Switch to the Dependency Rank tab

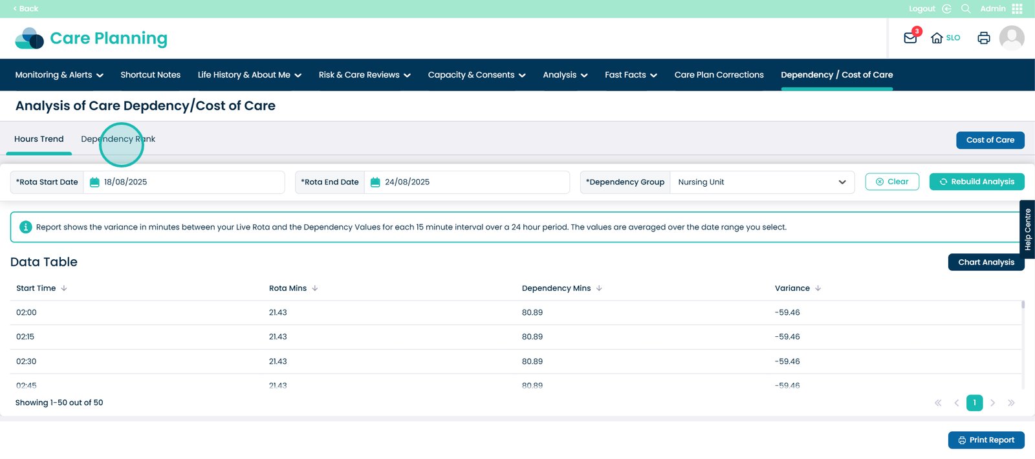pyautogui.click(x=118, y=139)
